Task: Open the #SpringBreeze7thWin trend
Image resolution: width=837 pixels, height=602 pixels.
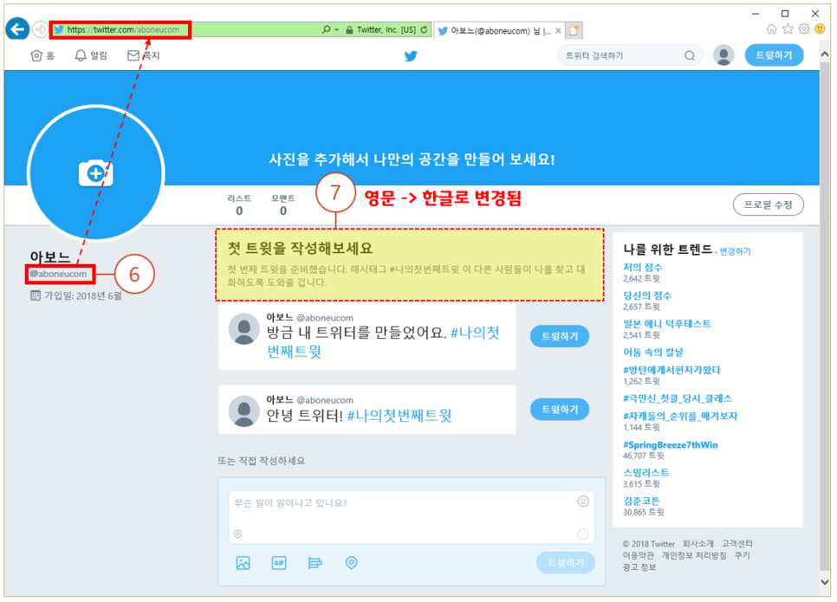Action: pyautogui.click(x=671, y=445)
